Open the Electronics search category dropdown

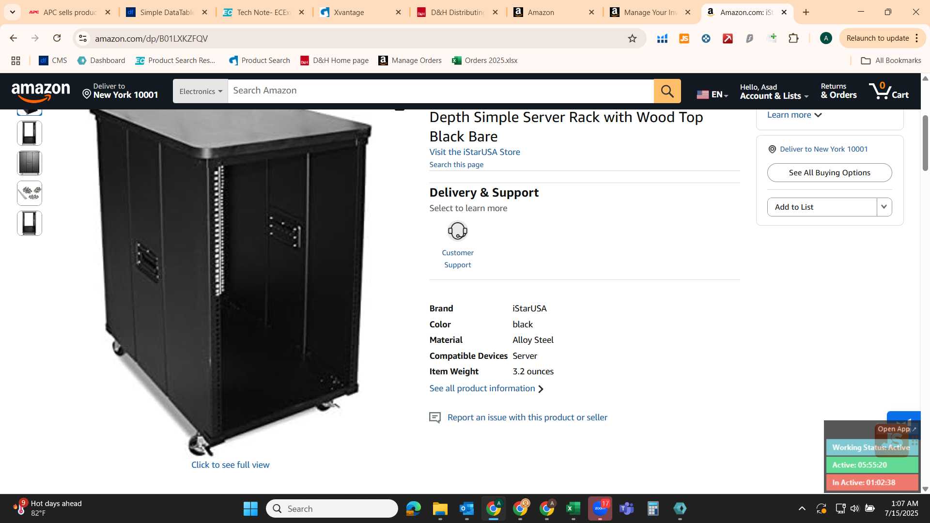point(201,91)
